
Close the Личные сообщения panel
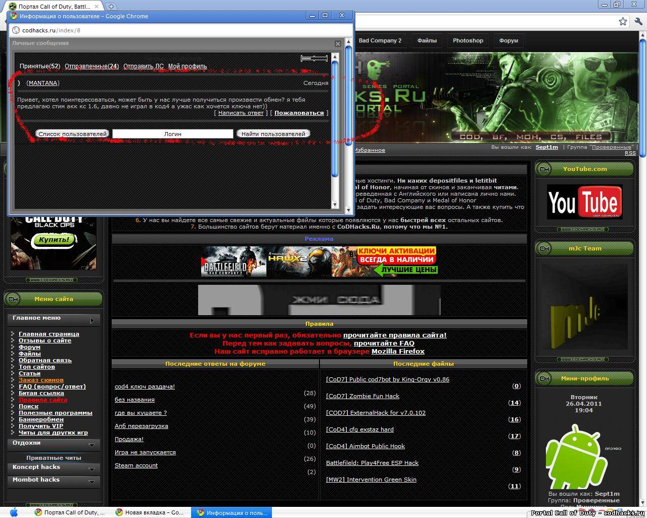click(x=338, y=44)
